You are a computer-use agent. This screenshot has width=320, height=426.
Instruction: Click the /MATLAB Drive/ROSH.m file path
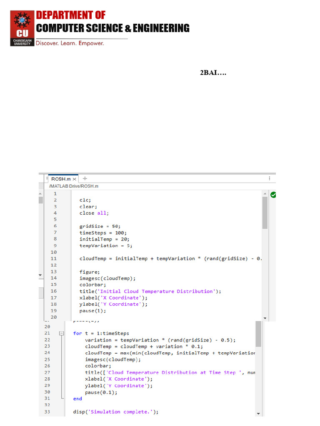coord(74,186)
